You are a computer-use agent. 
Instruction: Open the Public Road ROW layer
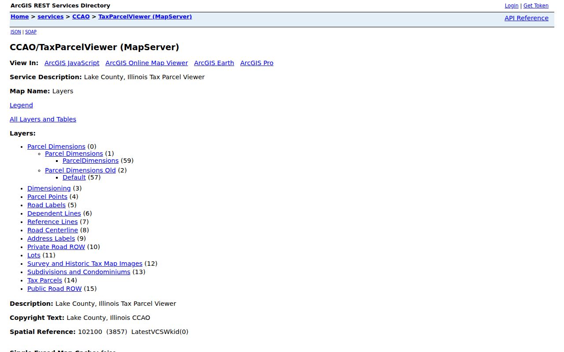55,289
